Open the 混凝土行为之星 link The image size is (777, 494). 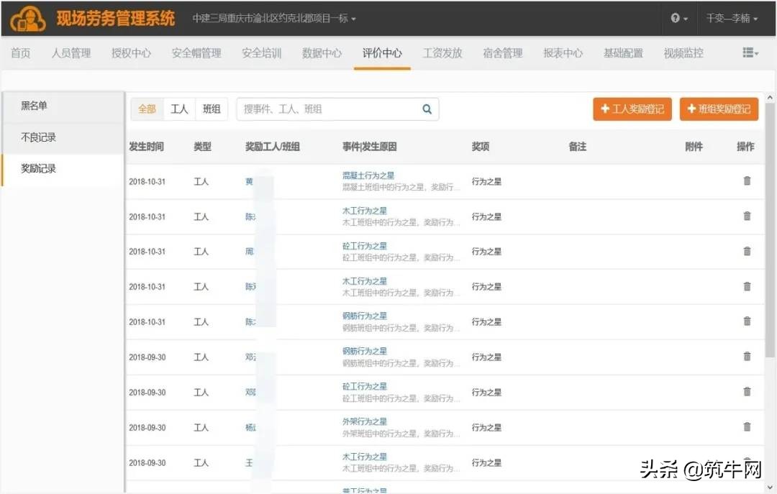point(369,174)
